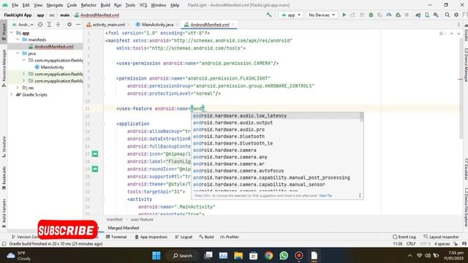Click the Search Everywhere magnifier icon
Image resolution: width=468 pixels, height=263 pixels.
click(x=447, y=15)
